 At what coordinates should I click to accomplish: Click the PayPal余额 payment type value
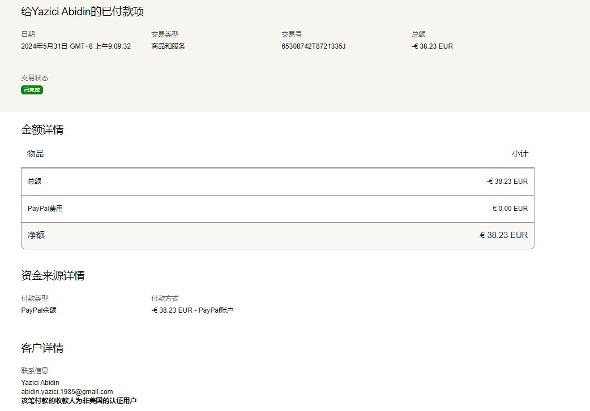[39, 310]
